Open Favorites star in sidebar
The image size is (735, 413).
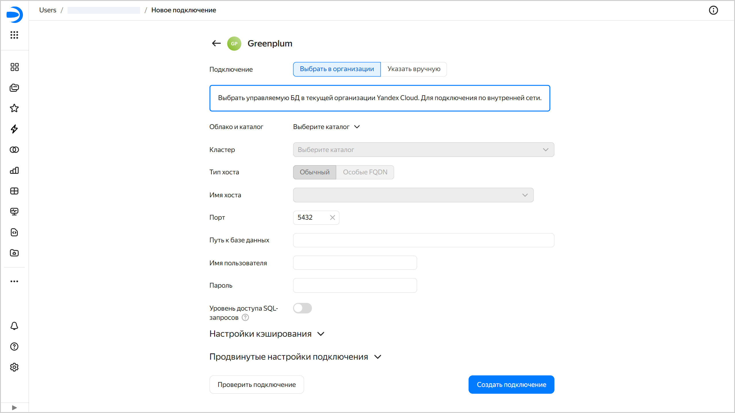coord(14,108)
